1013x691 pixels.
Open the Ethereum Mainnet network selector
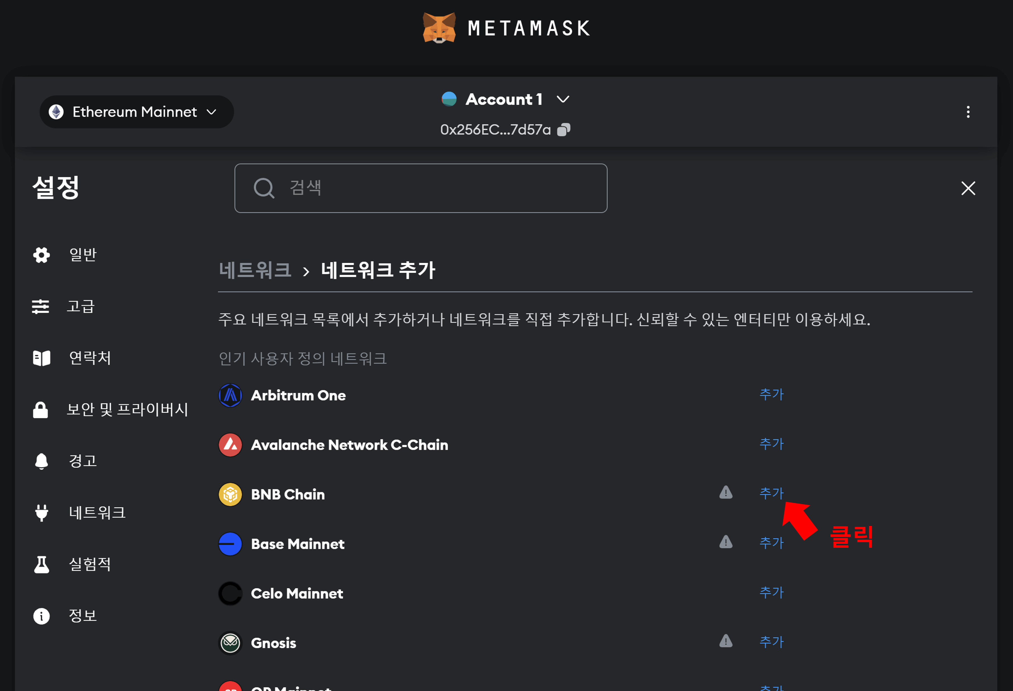[136, 112]
